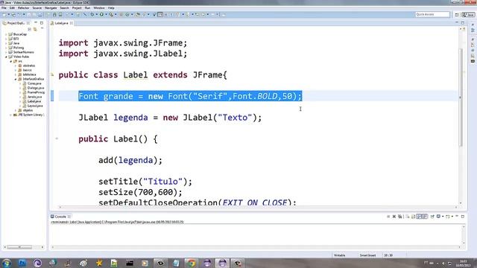Open the Window menu

tap(99, 8)
